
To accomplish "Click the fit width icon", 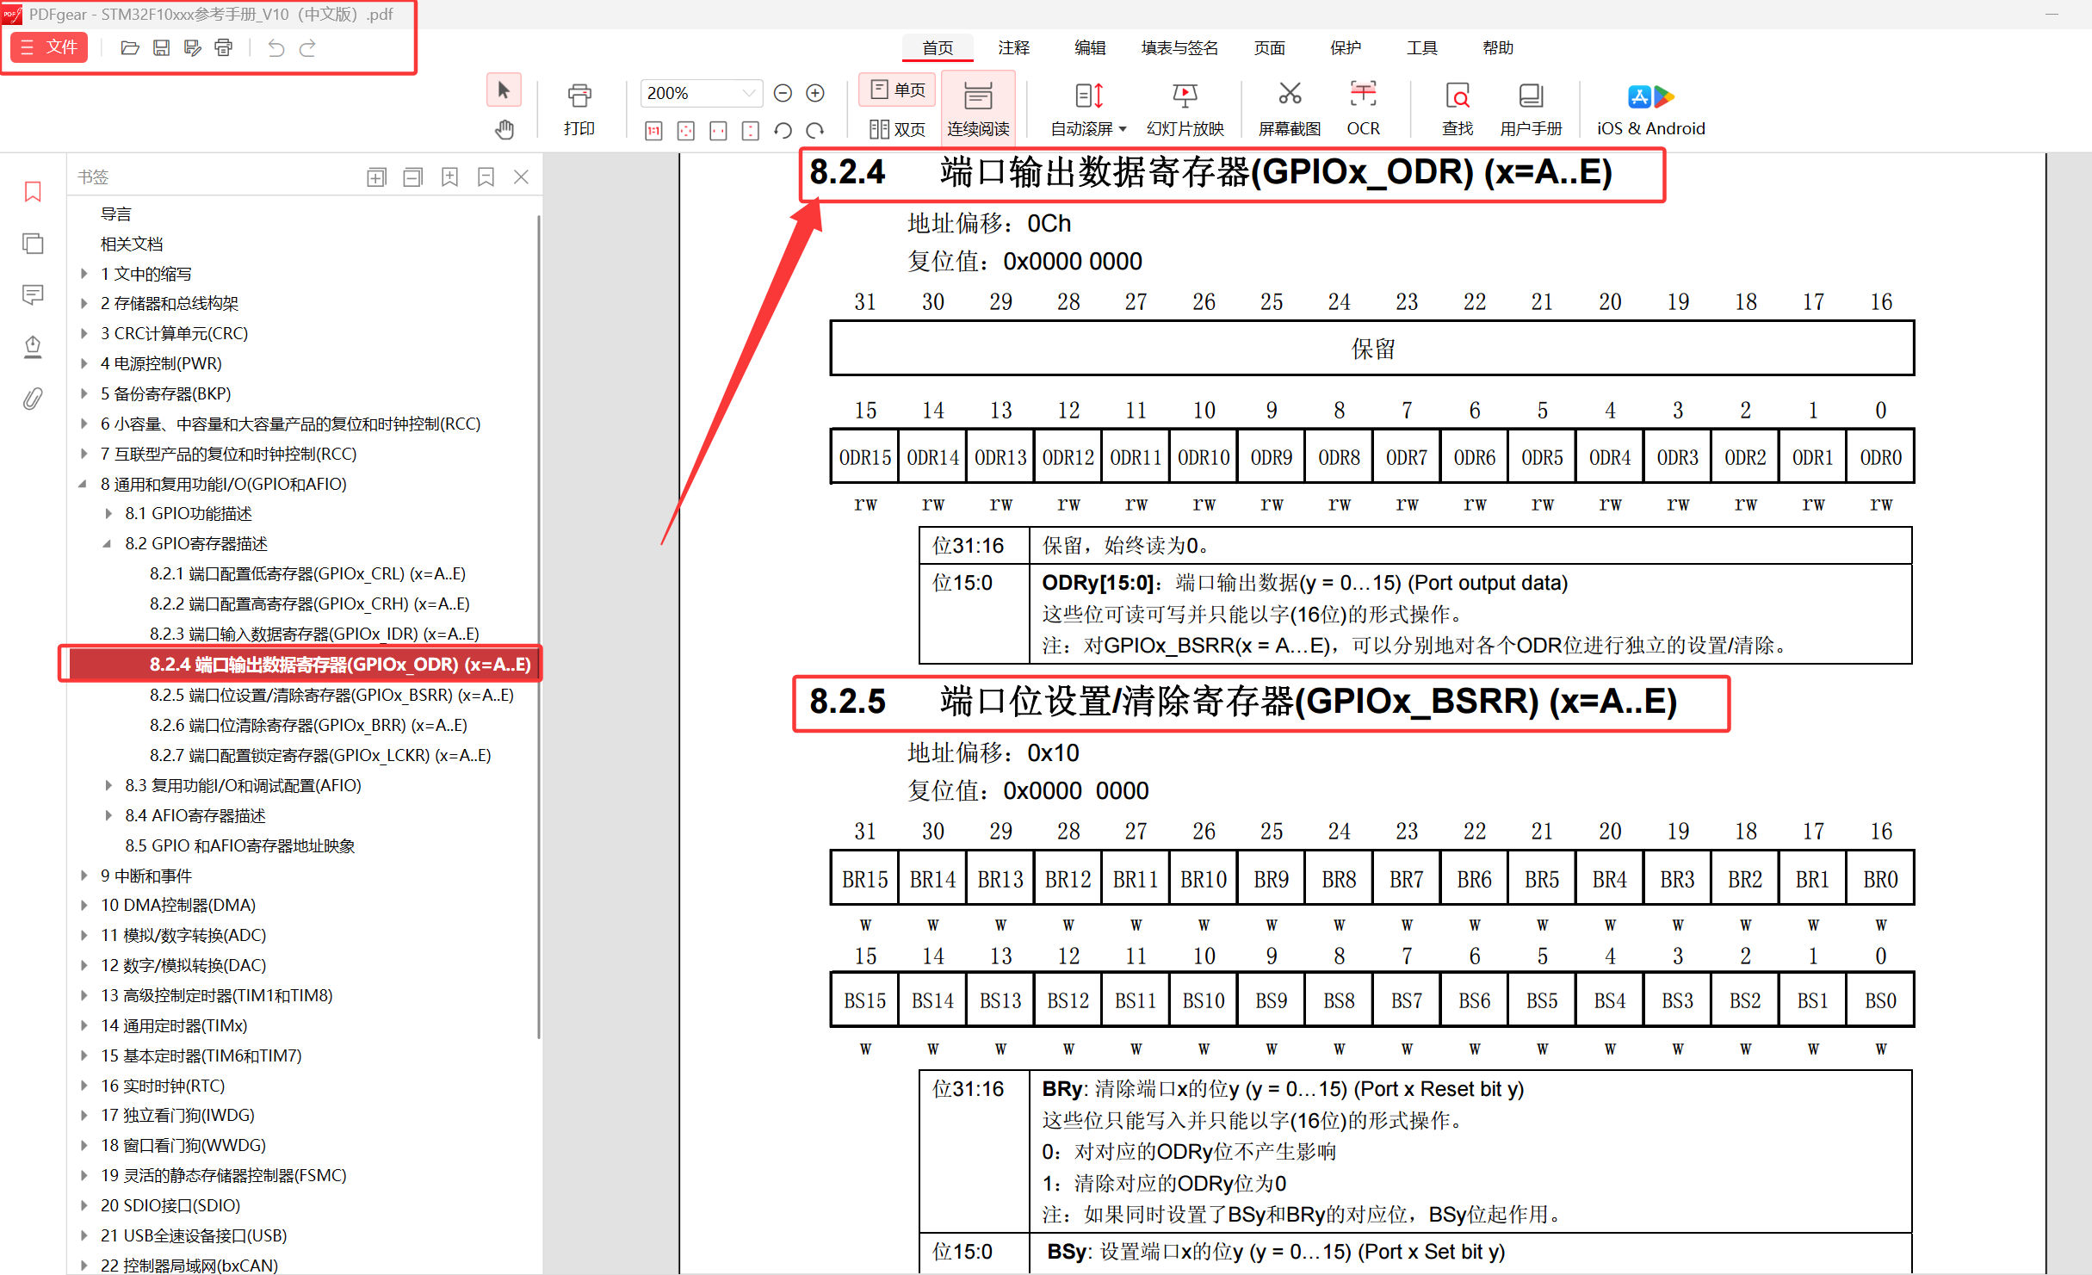I will tap(718, 131).
